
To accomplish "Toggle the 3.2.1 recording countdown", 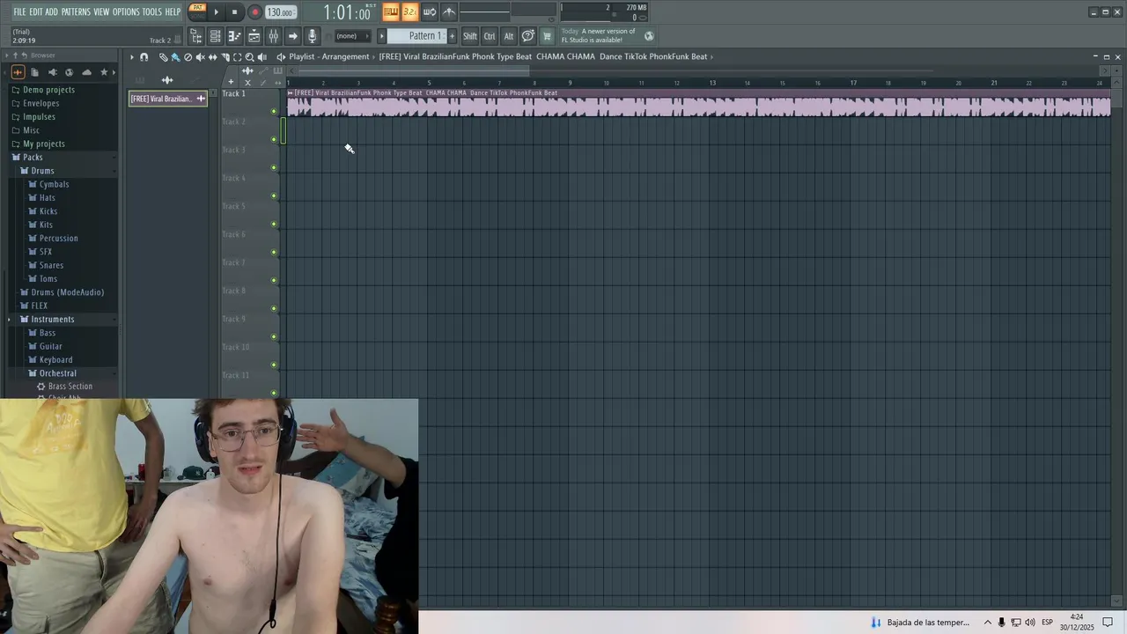I will coord(409,11).
